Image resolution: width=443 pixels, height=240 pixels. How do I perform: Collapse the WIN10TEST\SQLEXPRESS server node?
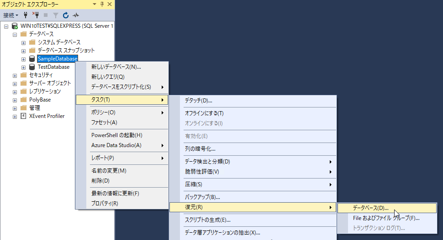click(x=6, y=26)
